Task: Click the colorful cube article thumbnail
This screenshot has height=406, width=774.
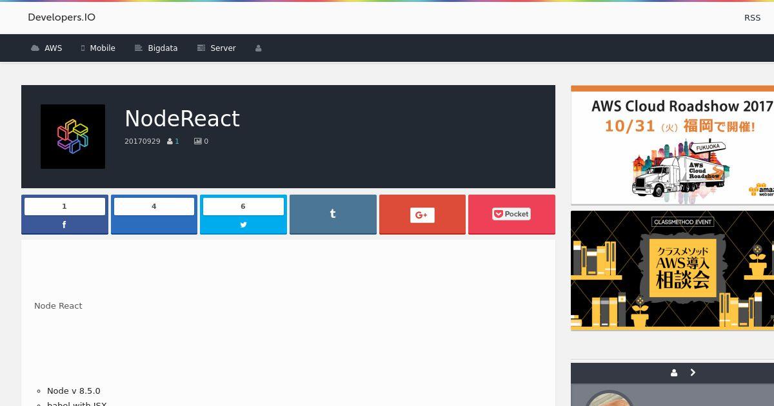Action: click(x=73, y=137)
